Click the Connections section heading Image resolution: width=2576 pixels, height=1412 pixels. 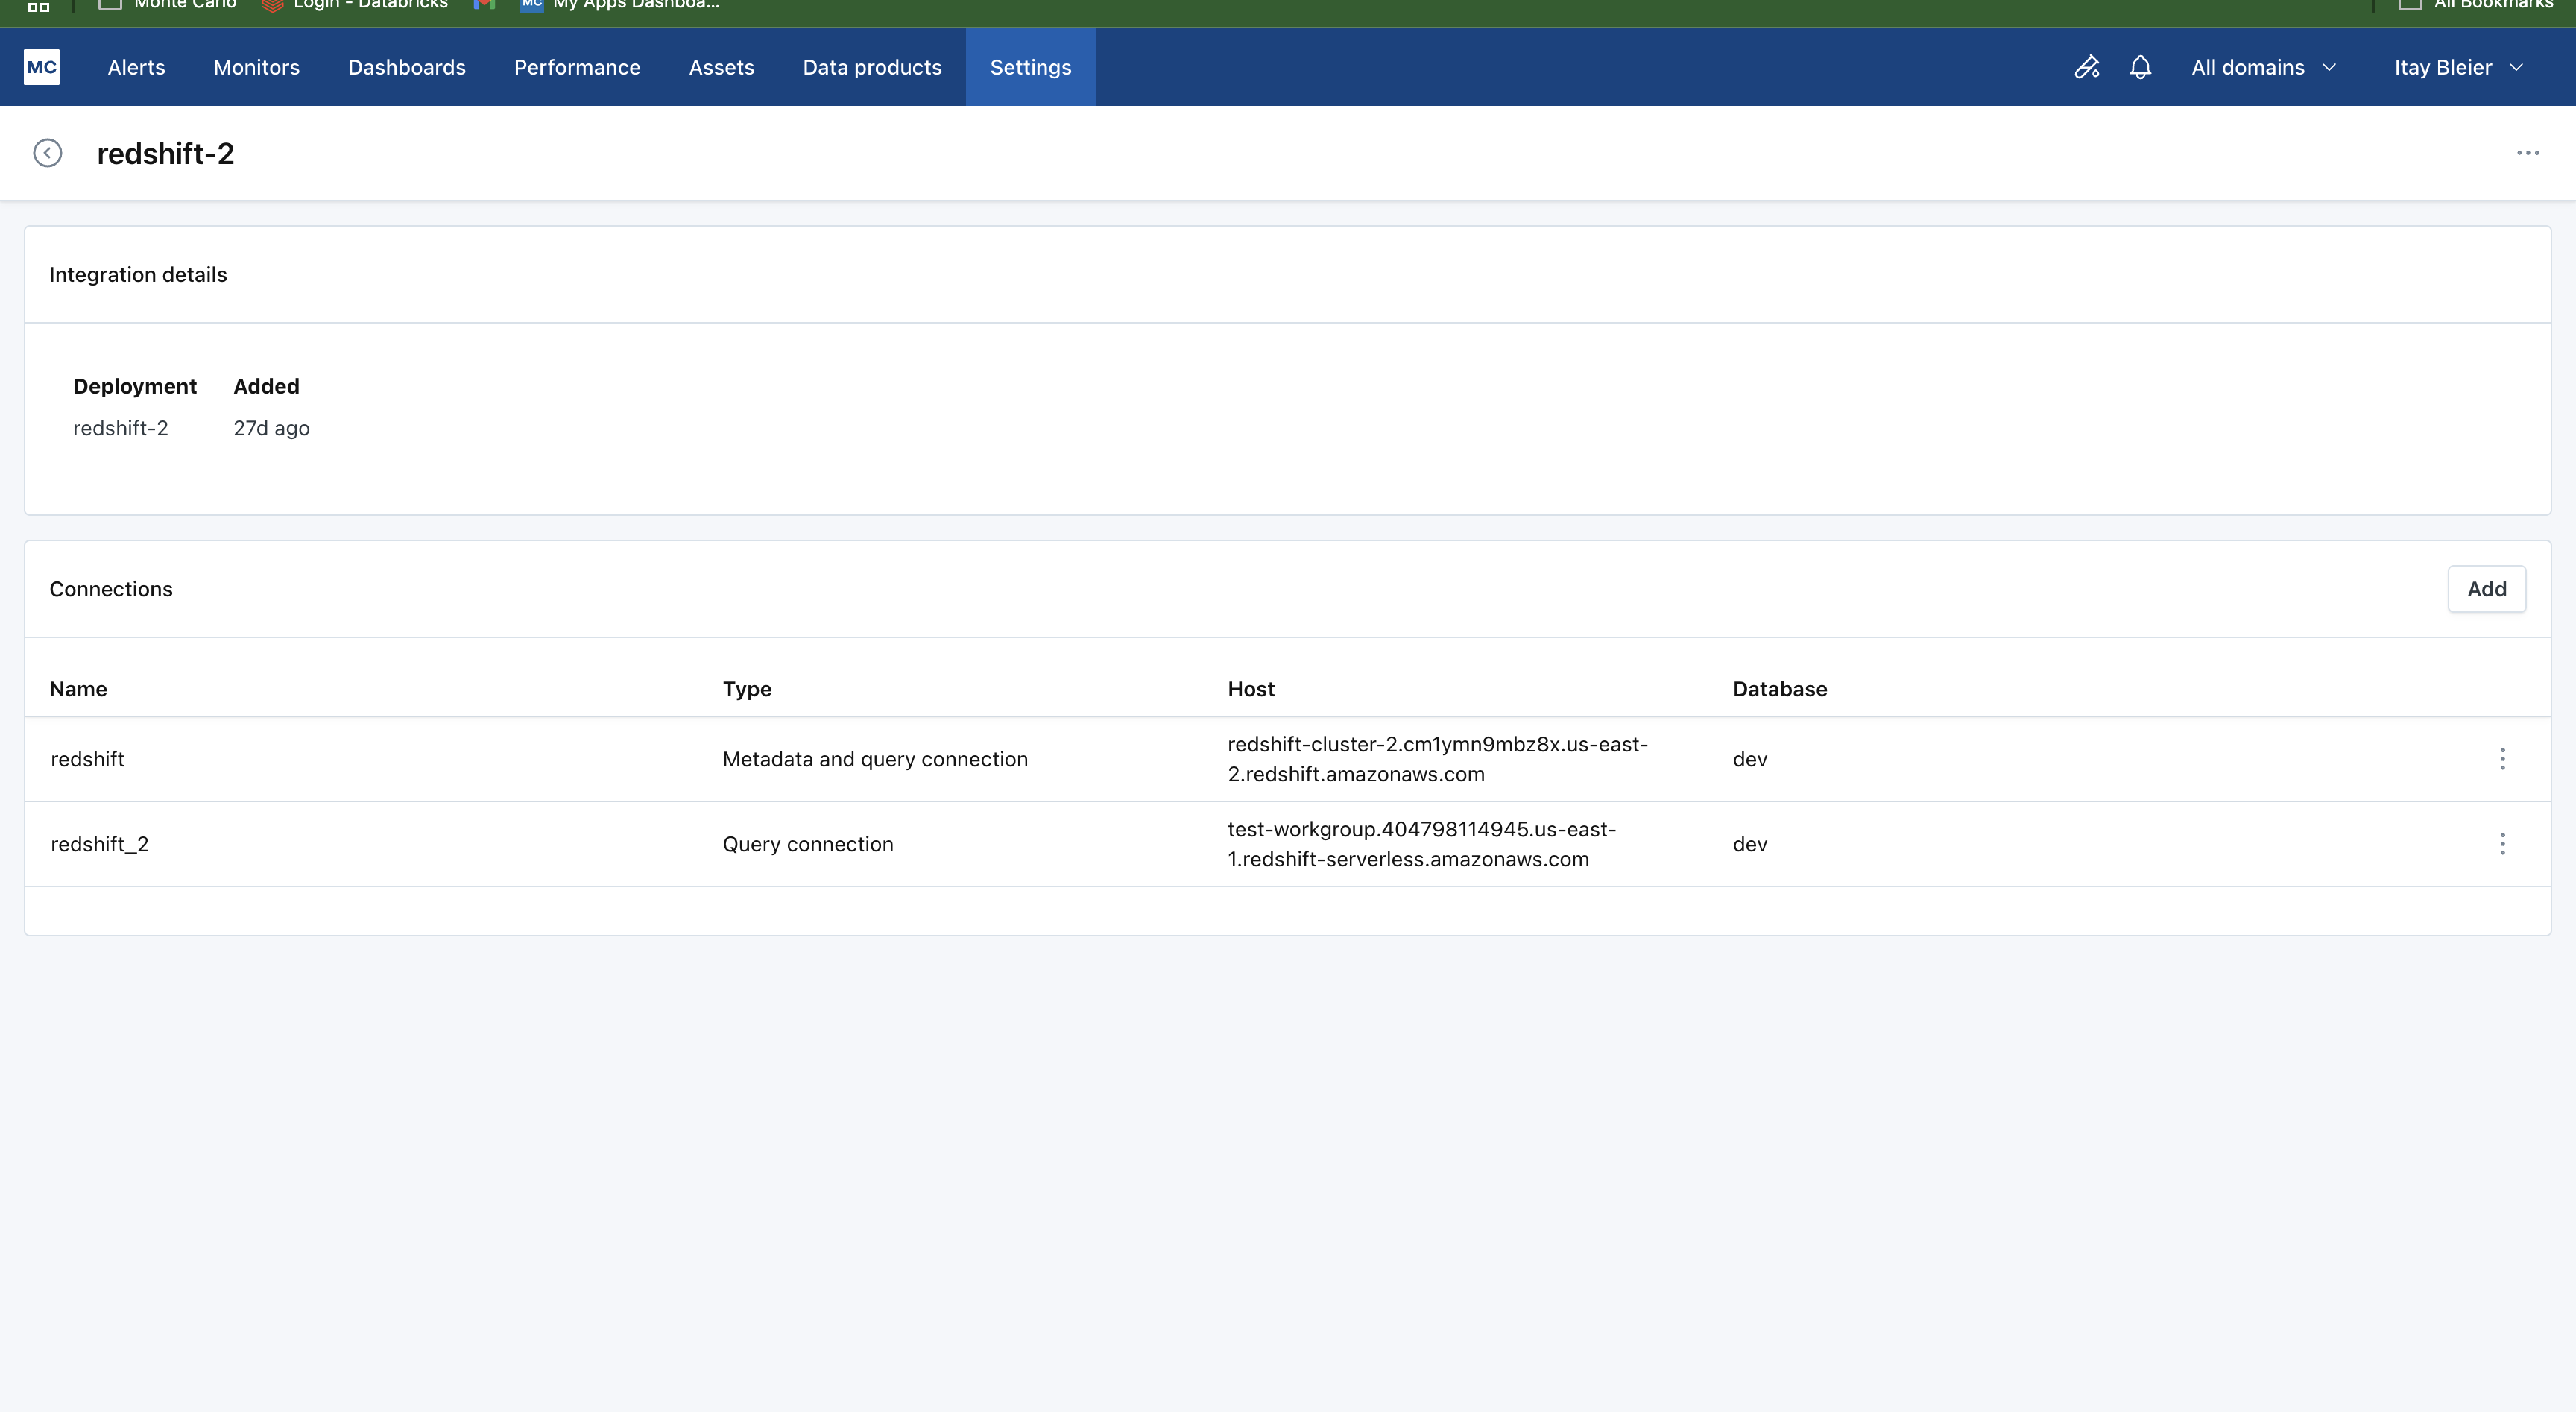(x=111, y=589)
